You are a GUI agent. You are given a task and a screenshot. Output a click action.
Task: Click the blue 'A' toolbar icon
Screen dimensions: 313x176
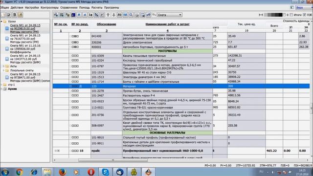click(85, 15)
